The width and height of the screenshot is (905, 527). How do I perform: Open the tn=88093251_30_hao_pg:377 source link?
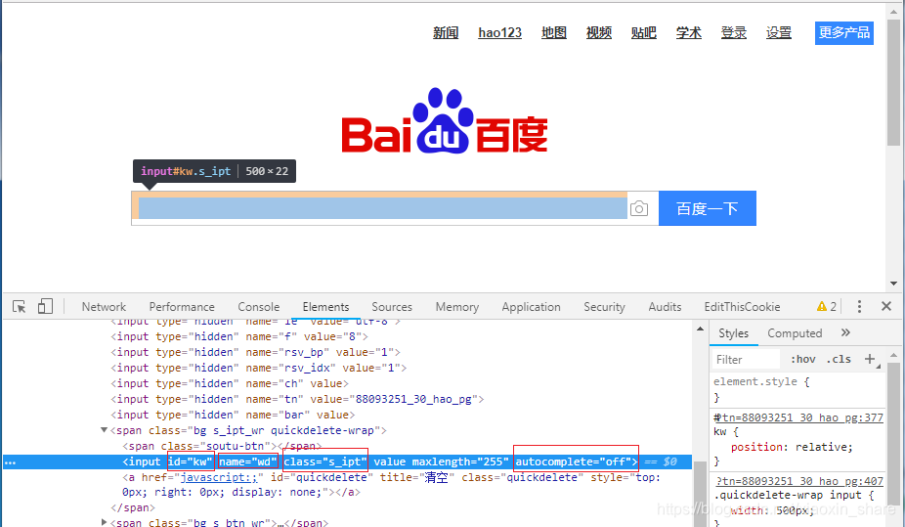point(798,417)
